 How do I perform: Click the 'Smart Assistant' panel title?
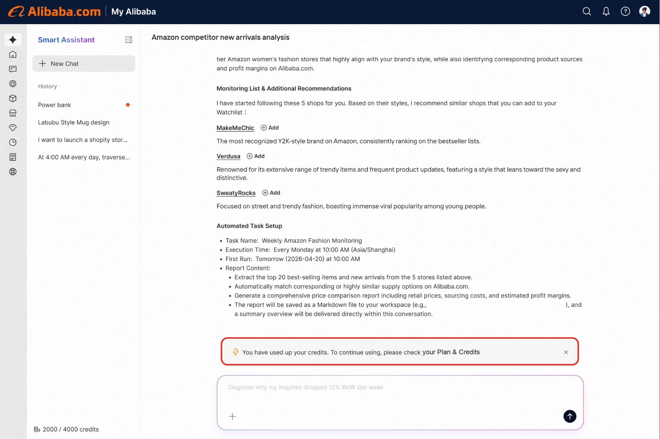[x=66, y=40]
